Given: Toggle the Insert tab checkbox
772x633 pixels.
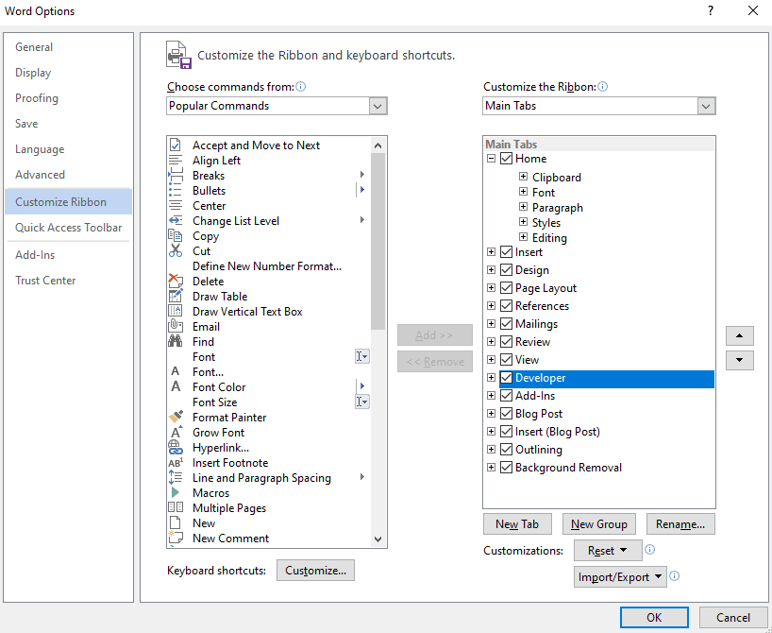Looking at the screenshot, I should click(506, 252).
